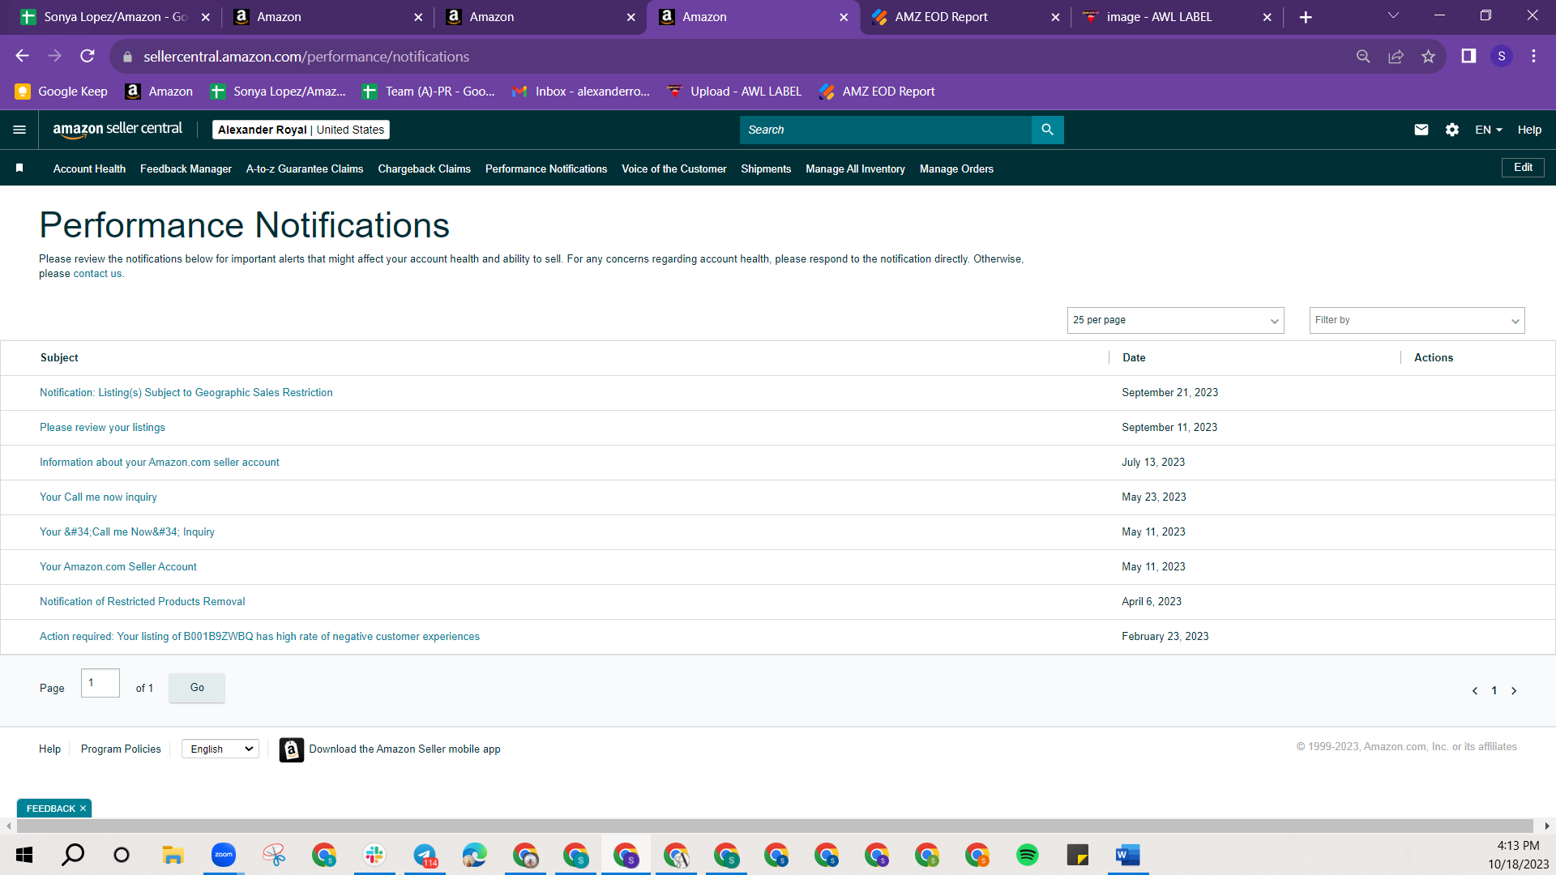Reload the current page
The height and width of the screenshot is (875, 1556).
click(88, 56)
